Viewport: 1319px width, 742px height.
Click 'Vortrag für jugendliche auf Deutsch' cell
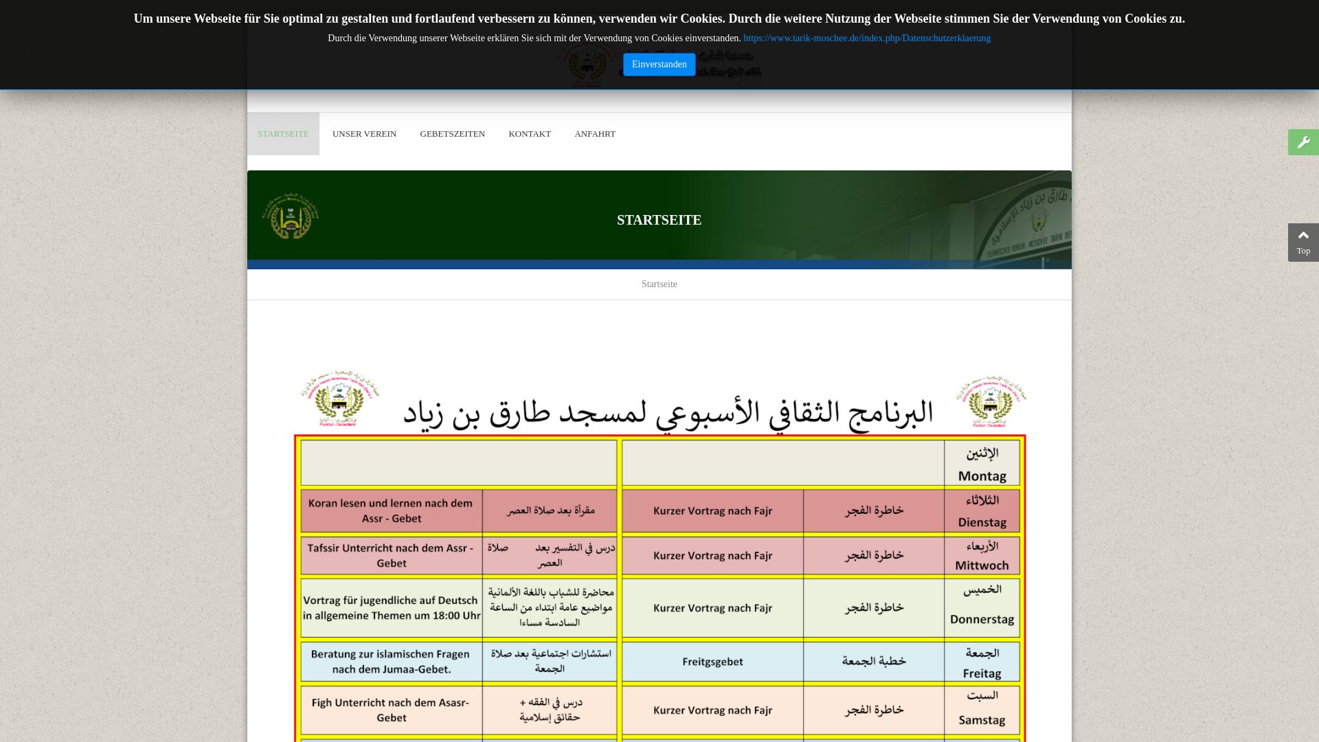pyautogui.click(x=392, y=608)
